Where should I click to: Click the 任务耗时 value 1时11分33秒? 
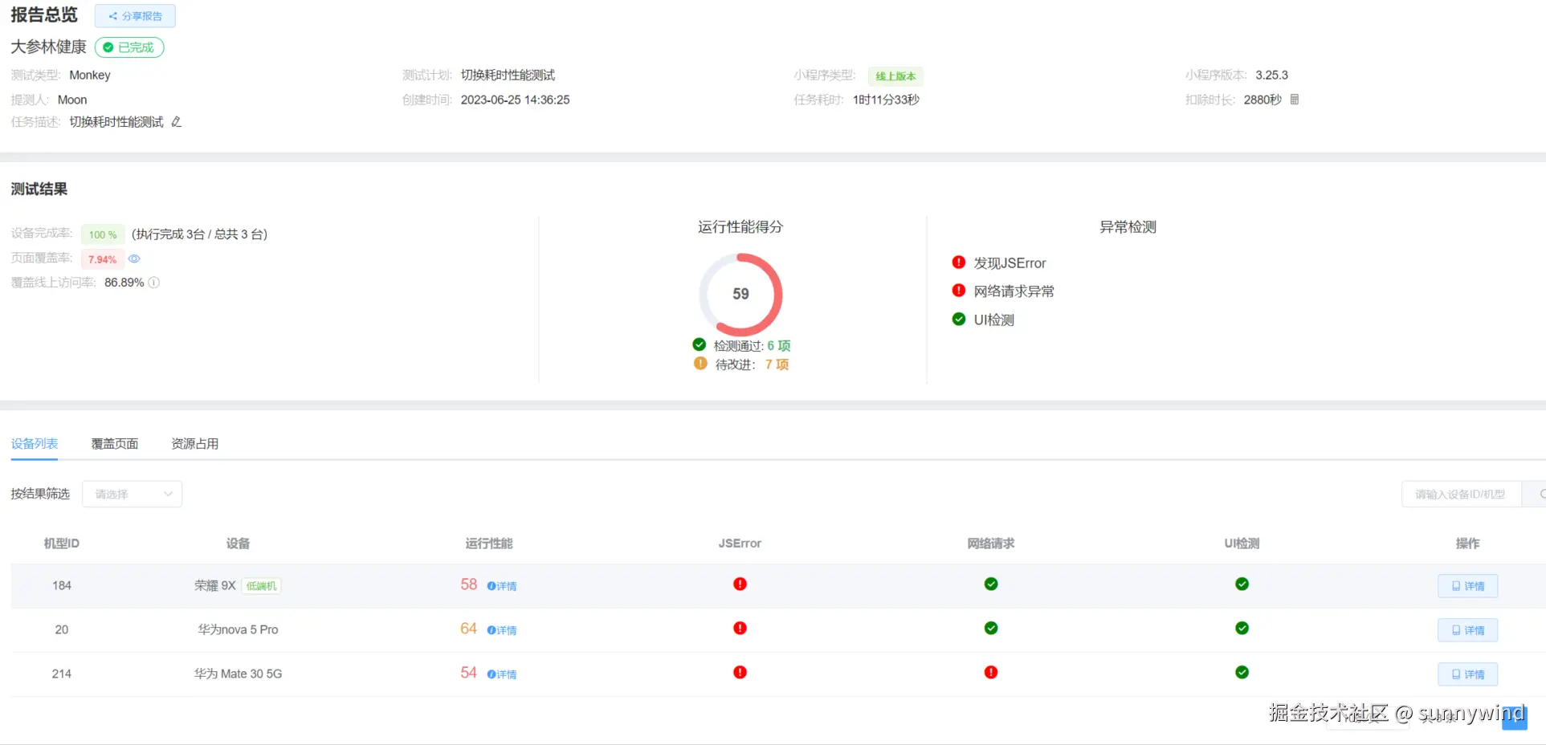click(x=886, y=100)
